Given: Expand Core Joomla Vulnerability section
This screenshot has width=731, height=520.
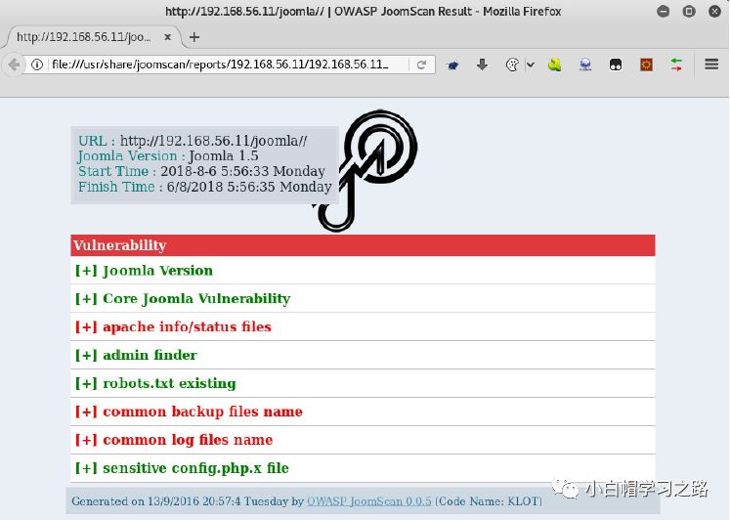Looking at the screenshot, I should (x=363, y=298).
